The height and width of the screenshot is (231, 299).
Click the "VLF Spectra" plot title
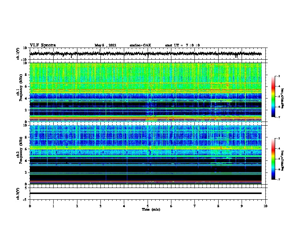coord(43,45)
